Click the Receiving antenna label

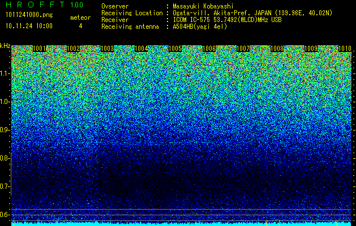tap(130, 27)
